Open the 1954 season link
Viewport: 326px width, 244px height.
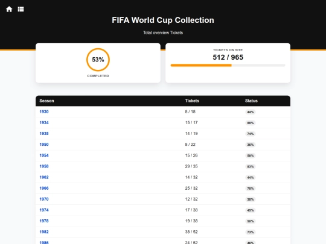[x=44, y=155]
